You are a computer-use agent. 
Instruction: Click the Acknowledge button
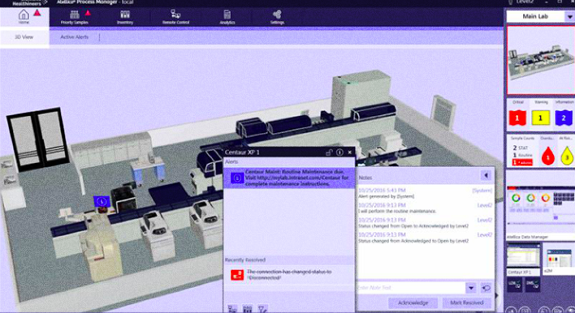413,303
